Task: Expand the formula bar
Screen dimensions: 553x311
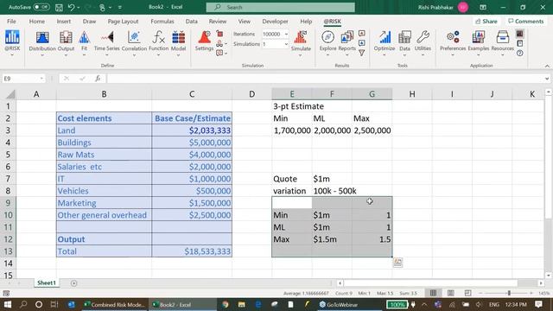Action: [x=547, y=79]
